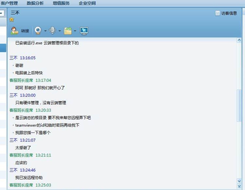Viewport: 245px width, 190px height.
Task: Click the message 是云端总的根目录 要不我来帮您远程弄下吧
Action: coord(53,118)
